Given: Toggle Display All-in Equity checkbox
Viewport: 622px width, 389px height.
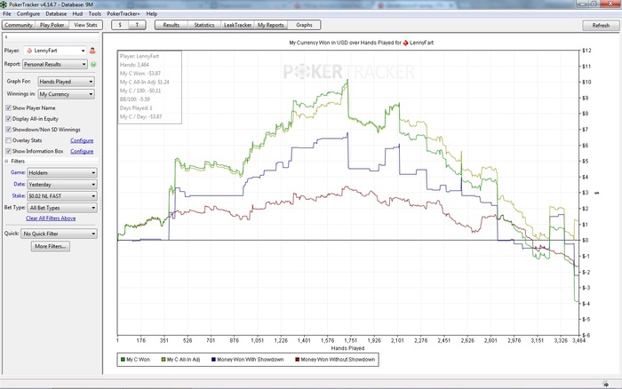Looking at the screenshot, I should [x=8, y=118].
